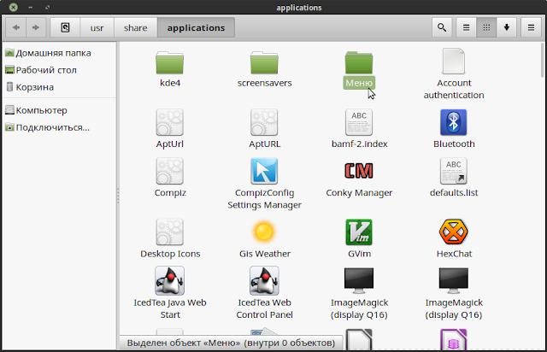
Task: Open Корзина in the sidebar
Action: coord(30,87)
